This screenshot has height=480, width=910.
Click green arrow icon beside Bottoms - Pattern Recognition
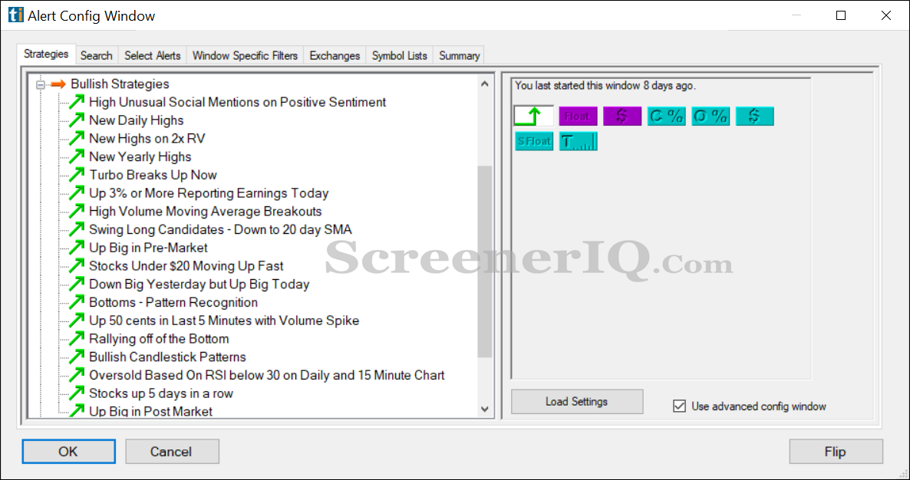[76, 302]
